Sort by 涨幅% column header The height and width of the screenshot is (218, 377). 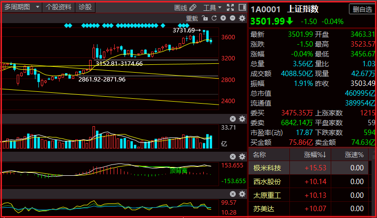(x=315, y=155)
